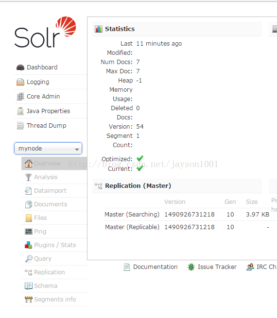Click the Version column header in Replication
This screenshot has width=277, height=318.
(x=175, y=202)
